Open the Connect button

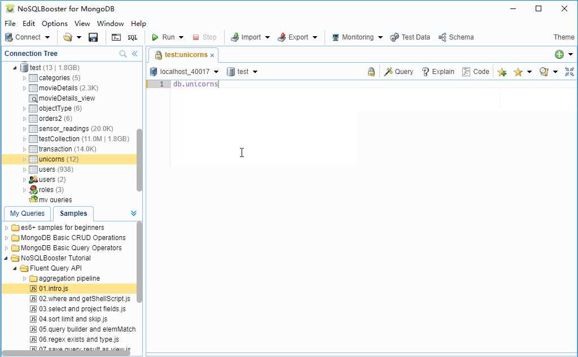coord(23,37)
